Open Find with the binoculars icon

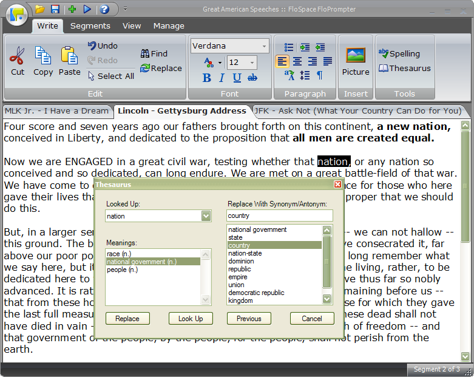154,53
